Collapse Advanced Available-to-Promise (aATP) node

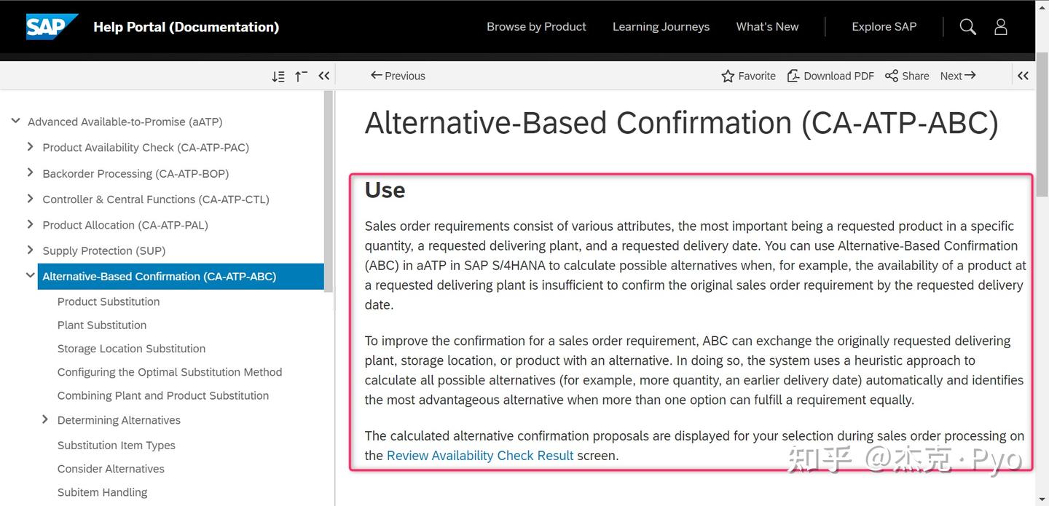coord(15,121)
